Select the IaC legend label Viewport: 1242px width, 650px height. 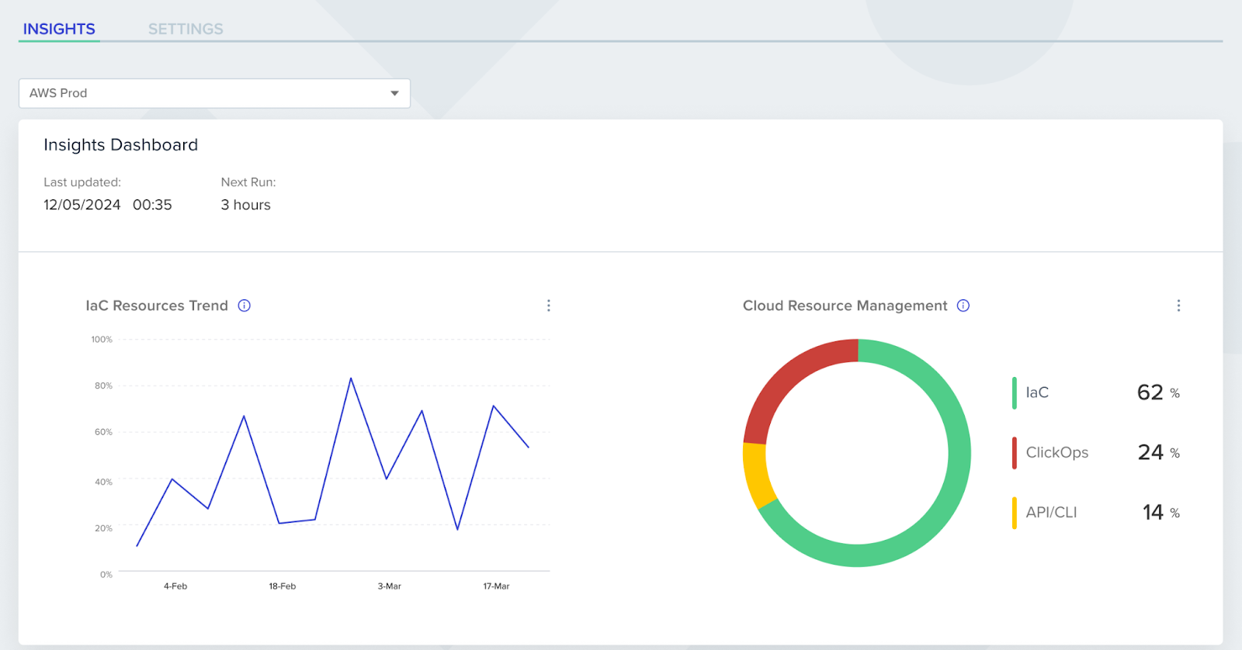[x=1037, y=392]
